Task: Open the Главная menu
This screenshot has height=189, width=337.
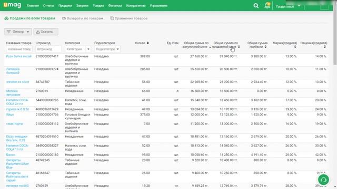Action: click(x=33, y=6)
